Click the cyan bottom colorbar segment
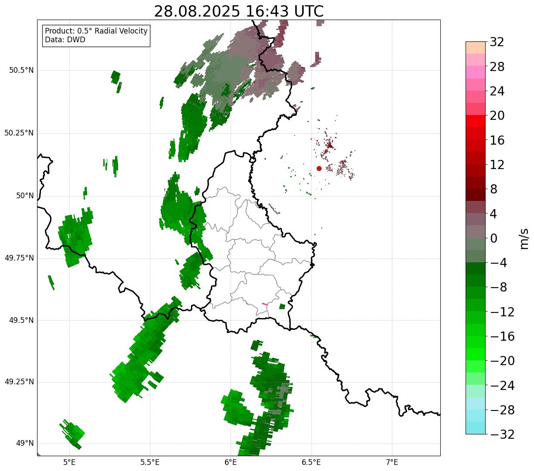 [476, 428]
